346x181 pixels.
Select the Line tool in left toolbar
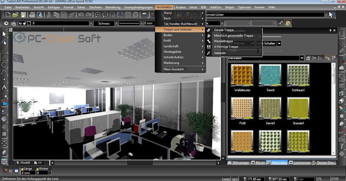point(4,57)
